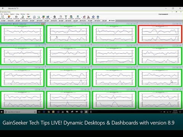Open the Window menu
Image resolution: width=183 pixels, height=137 pixels.
(23, 14)
